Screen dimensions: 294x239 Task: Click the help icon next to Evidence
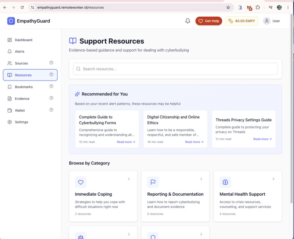coord(51,98)
